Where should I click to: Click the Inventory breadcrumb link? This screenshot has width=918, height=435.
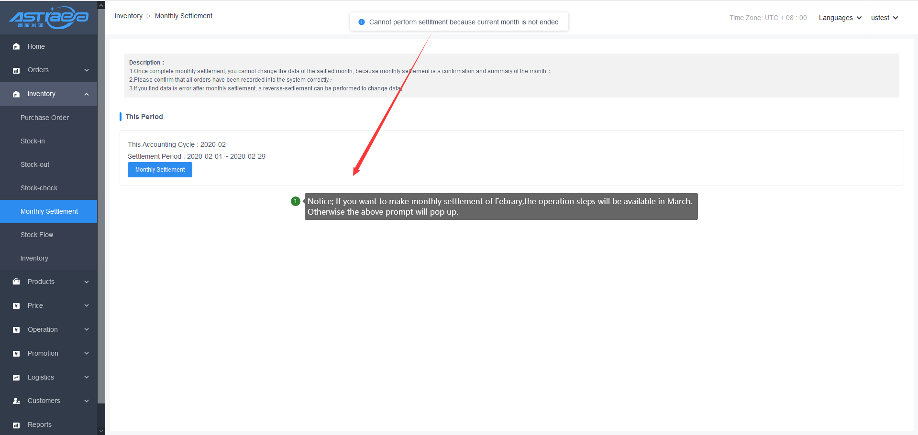128,16
